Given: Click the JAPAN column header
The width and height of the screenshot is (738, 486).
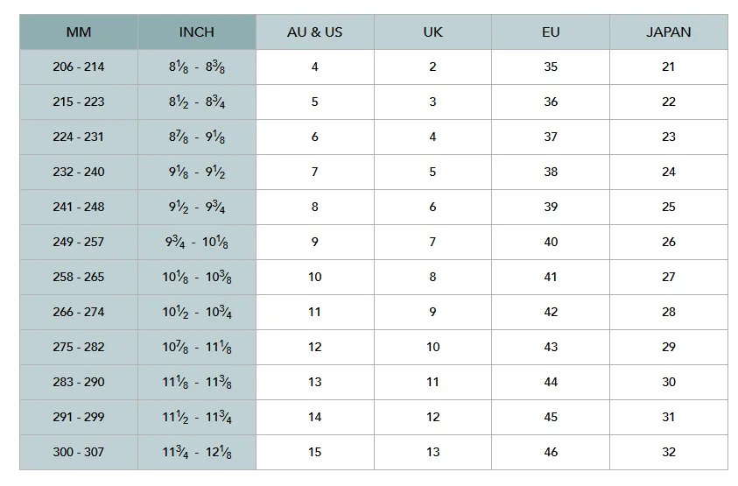Looking at the screenshot, I should (669, 32).
